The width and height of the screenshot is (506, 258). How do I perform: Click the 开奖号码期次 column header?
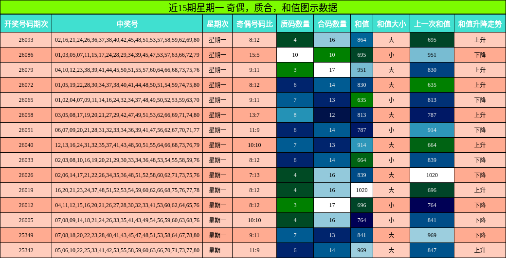(26, 23)
